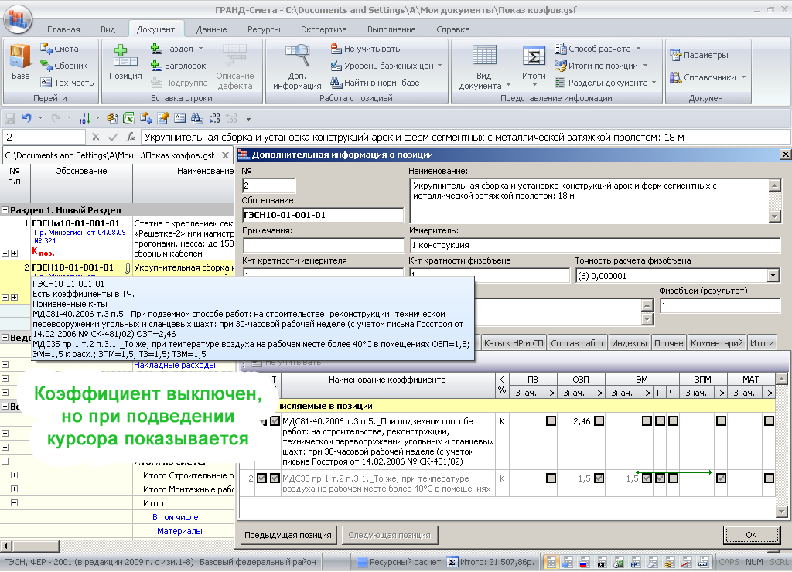Open the Разделы документа dropdown
Viewport: 792px width, 572px height.
point(654,82)
